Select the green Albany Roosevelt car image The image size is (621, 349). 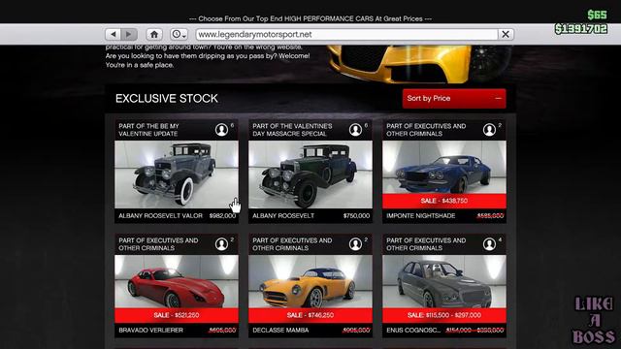coord(310,174)
